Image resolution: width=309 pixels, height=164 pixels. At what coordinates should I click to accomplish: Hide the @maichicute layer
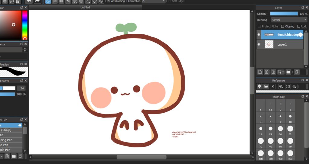point(259,34)
